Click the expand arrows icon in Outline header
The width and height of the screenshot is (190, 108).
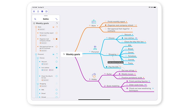coord(56,19)
